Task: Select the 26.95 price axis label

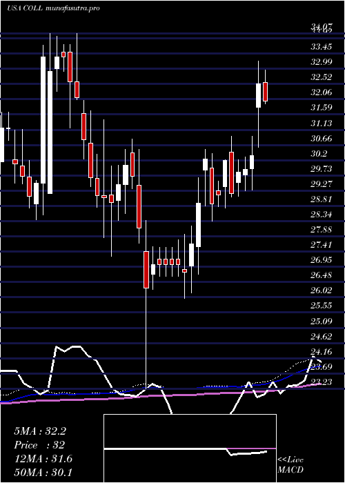Action: tap(322, 260)
